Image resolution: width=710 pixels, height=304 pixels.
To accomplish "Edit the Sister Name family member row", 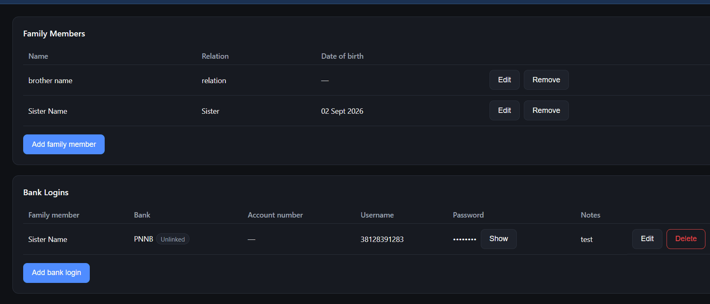I will coord(504,110).
